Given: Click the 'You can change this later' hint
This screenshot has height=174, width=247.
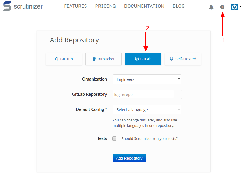Looking at the screenshot, I should pyautogui.click(x=145, y=123).
